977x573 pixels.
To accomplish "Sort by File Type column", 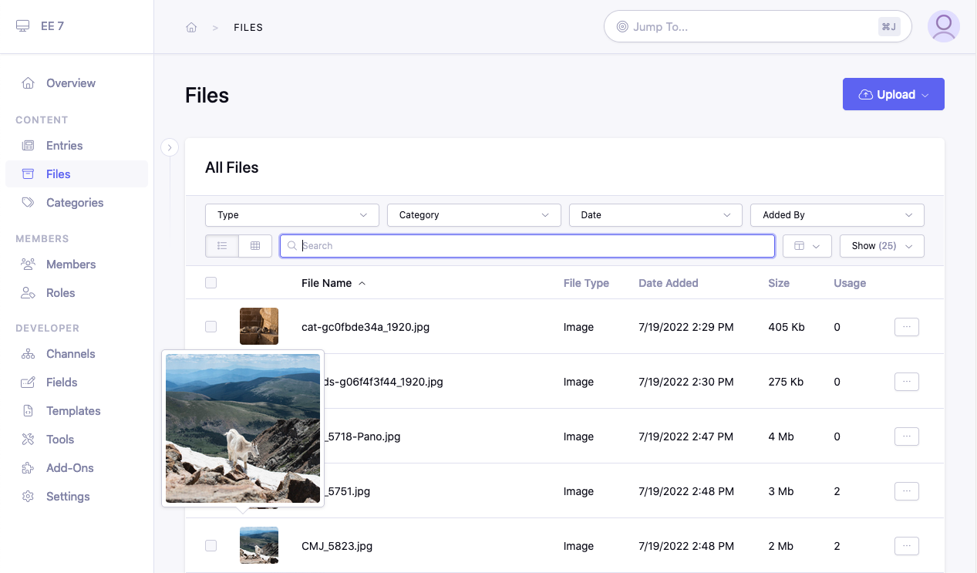I will [586, 283].
